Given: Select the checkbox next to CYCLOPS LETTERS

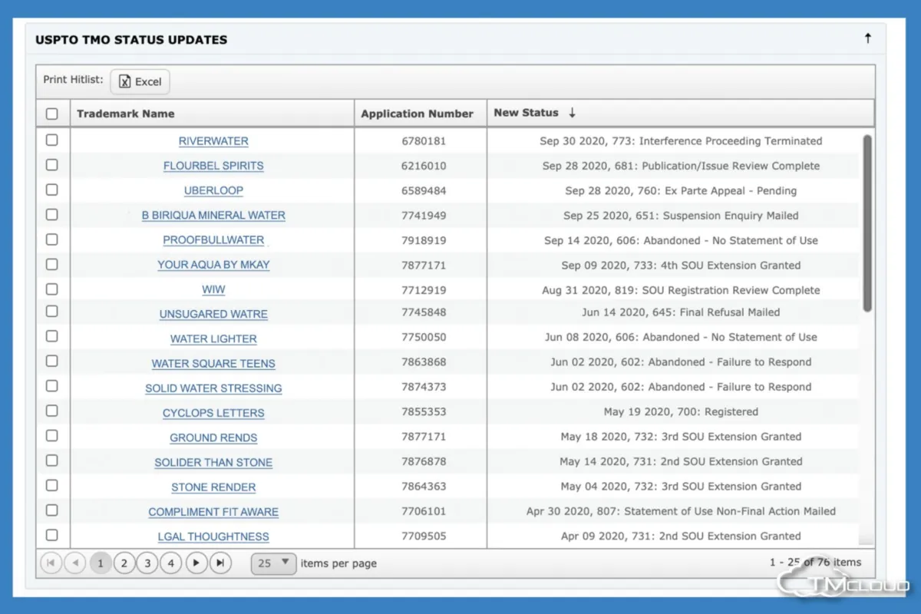Looking at the screenshot, I should [x=52, y=411].
